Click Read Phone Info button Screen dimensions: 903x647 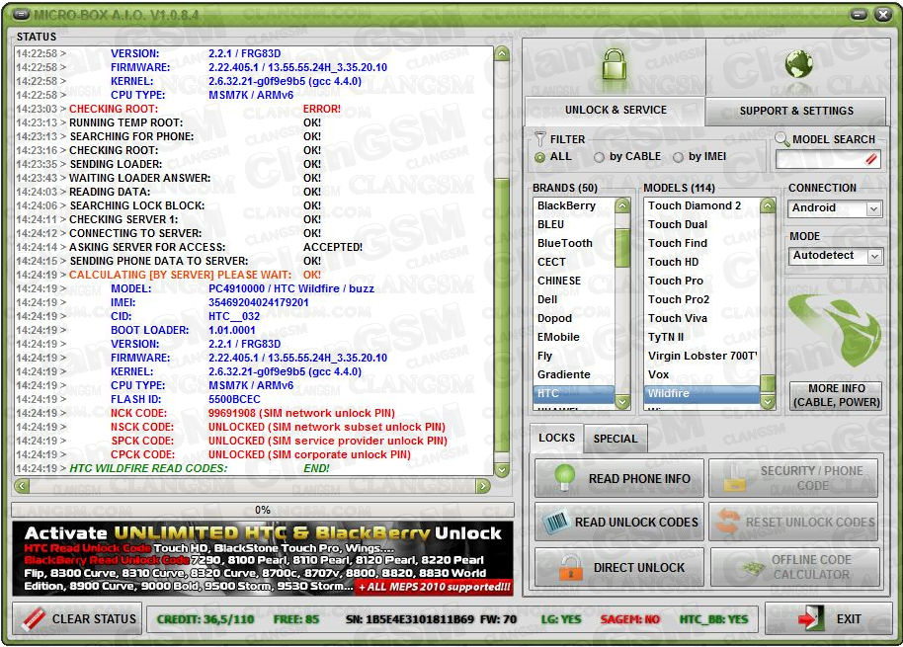(x=619, y=478)
